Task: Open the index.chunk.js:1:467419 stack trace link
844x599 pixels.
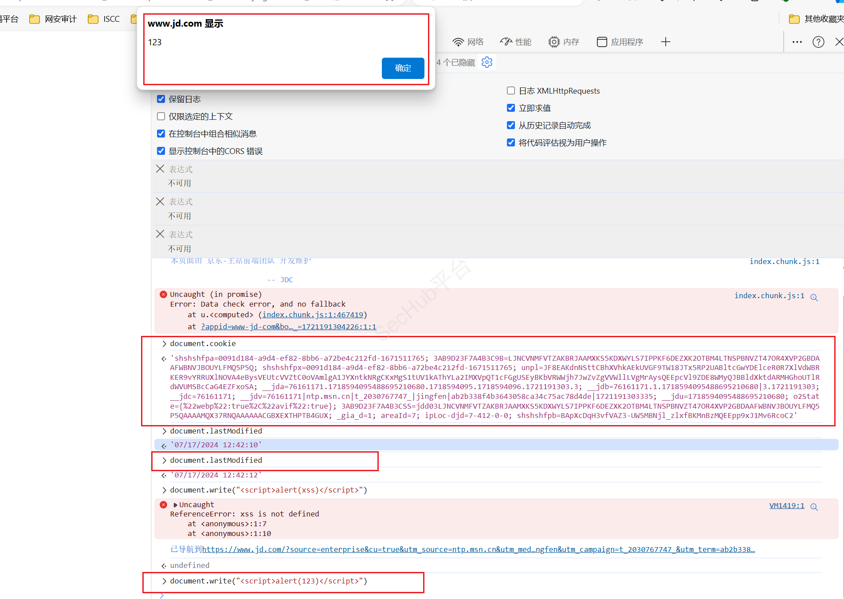Action: 312,315
